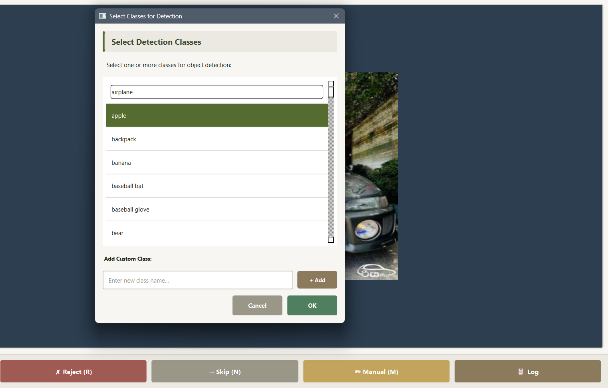Select the apple class row
The height and width of the screenshot is (388, 608).
pyautogui.click(x=217, y=115)
